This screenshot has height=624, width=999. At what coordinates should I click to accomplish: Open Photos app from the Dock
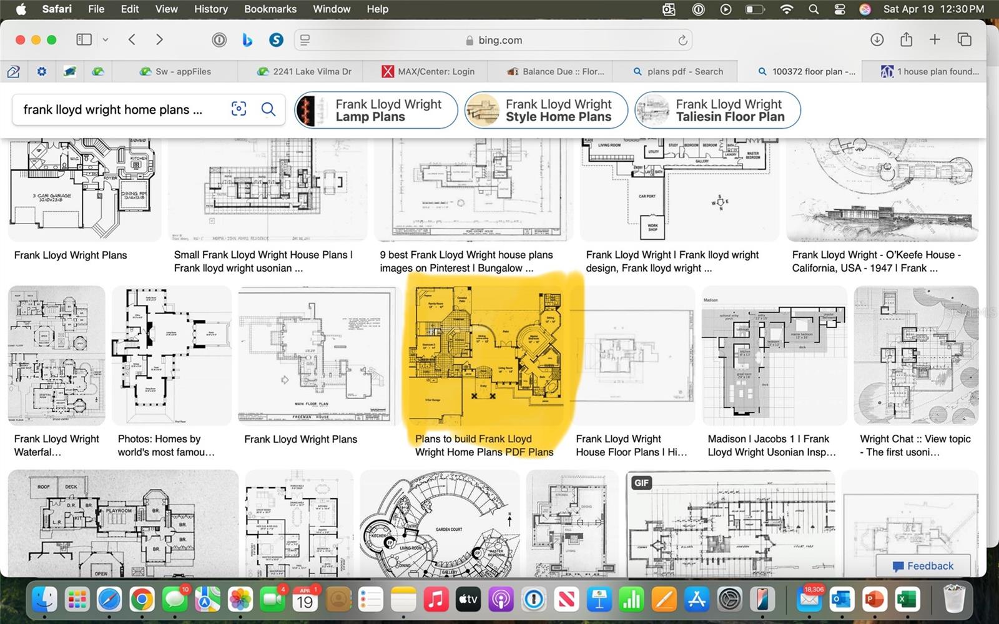(x=240, y=600)
